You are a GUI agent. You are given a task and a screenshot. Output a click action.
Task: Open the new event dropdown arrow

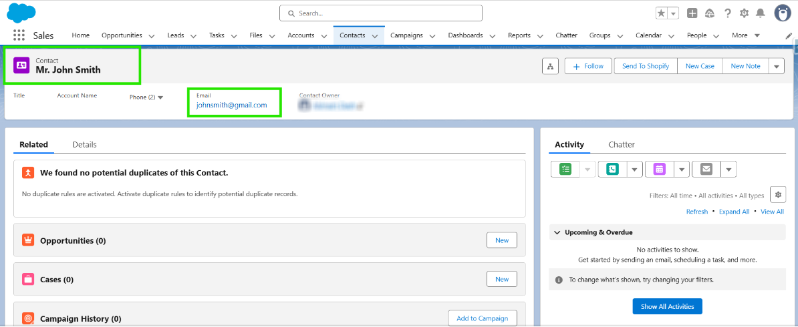tap(682, 170)
